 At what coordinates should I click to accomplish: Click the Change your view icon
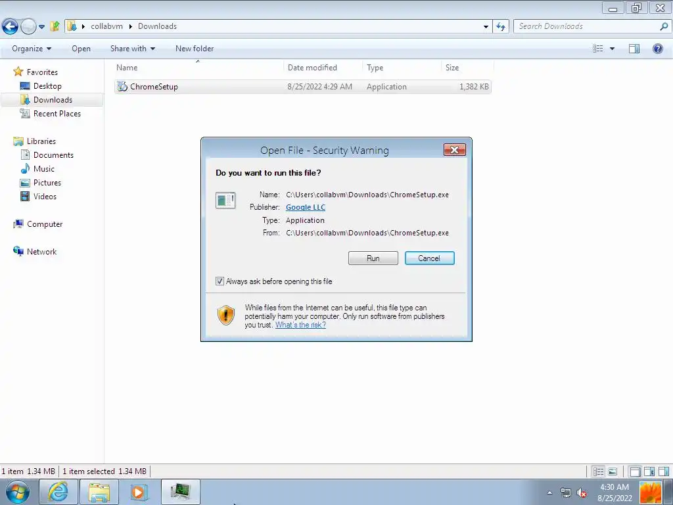tap(598, 49)
